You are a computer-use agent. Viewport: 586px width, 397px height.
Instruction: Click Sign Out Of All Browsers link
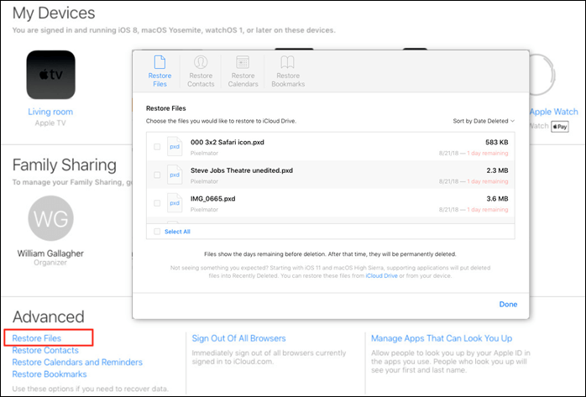[238, 338]
